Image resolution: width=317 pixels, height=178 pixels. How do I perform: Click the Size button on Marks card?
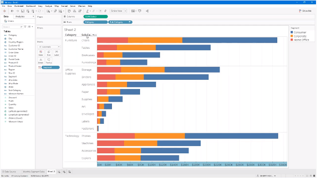[x=49, y=53]
